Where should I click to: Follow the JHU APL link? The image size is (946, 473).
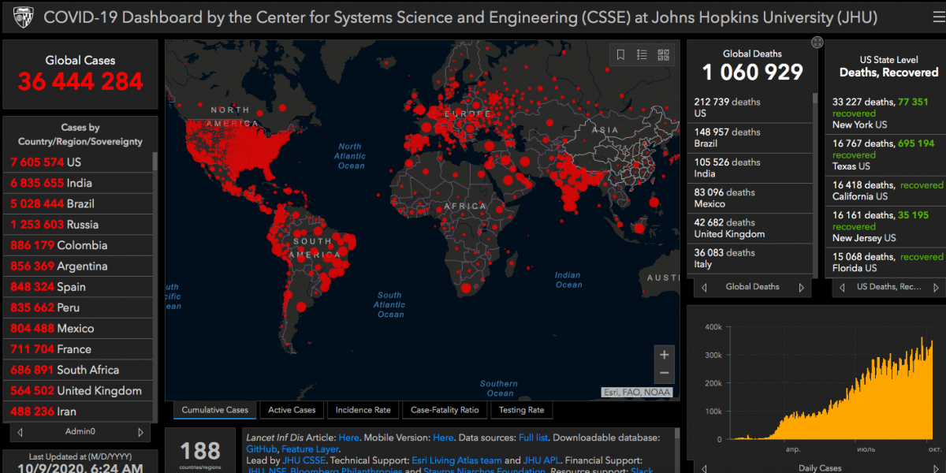pos(540,460)
